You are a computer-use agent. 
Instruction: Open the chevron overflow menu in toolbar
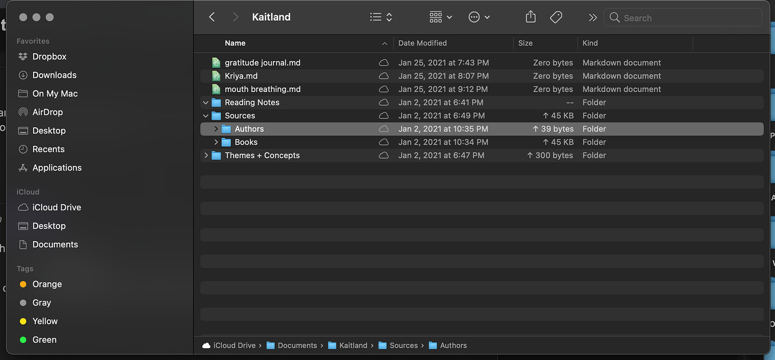pyautogui.click(x=592, y=17)
